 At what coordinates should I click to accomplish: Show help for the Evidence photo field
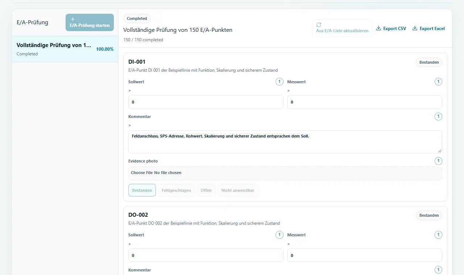click(x=438, y=161)
